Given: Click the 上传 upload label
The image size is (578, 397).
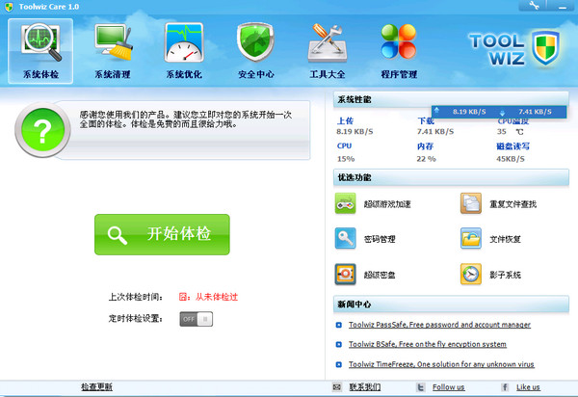Looking at the screenshot, I should click(x=345, y=120).
